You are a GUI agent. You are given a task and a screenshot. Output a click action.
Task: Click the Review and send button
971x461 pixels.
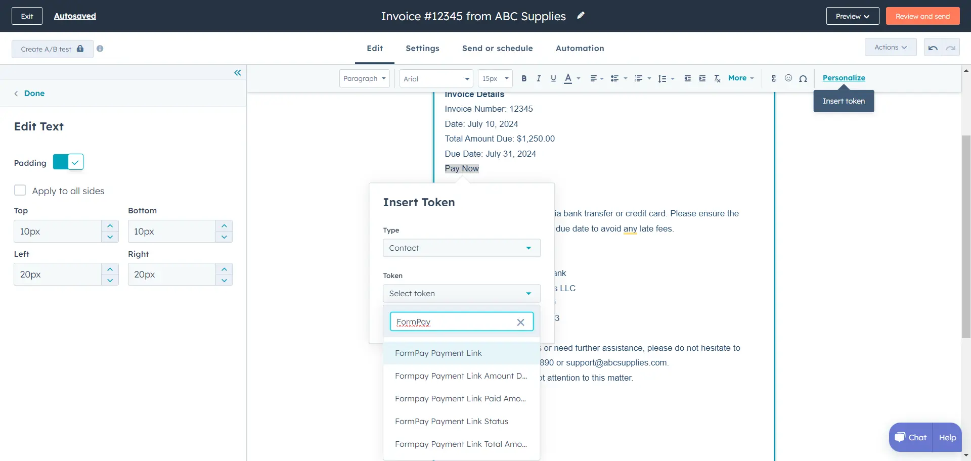[x=922, y=16]
